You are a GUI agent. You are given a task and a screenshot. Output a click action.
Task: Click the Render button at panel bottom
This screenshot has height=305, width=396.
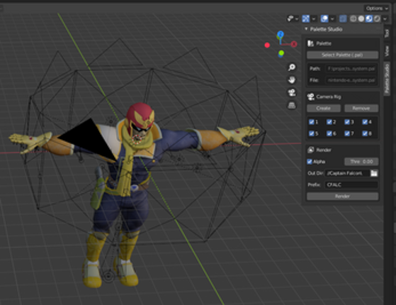[342, 196]
